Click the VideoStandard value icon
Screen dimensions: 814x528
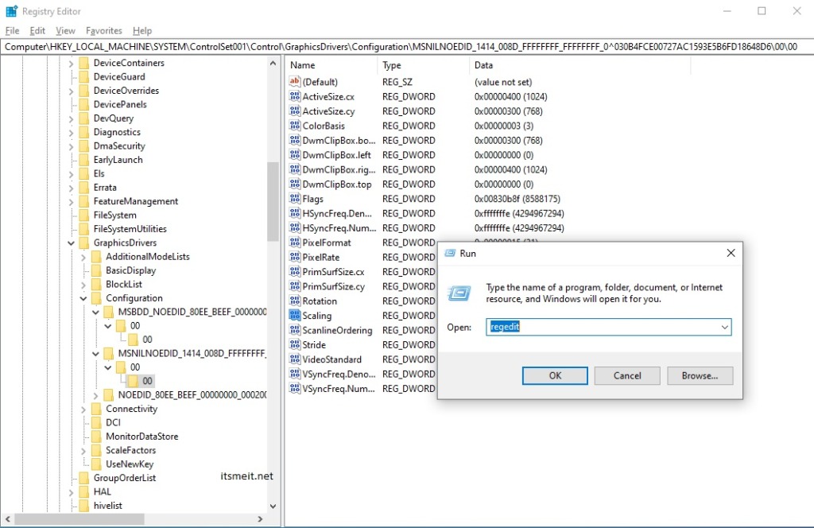295,359
